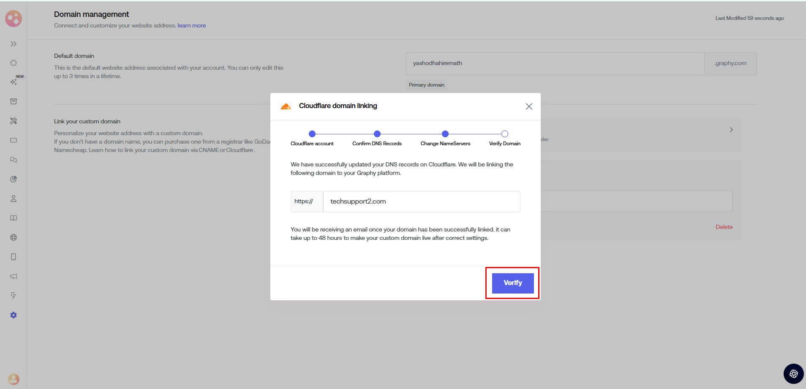
Task: Select the Change NameServers step circle
Action: 445,134
